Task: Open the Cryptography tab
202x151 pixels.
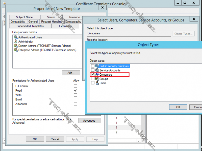Action: coord(73,22)
